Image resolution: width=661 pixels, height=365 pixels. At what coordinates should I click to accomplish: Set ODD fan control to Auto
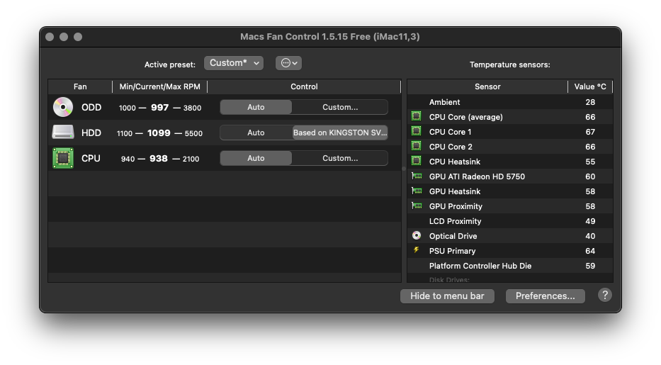tap(256, 107)
